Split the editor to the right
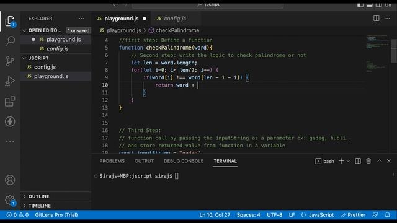Screen dimensions: 397x223 click(x=377, y=19)
